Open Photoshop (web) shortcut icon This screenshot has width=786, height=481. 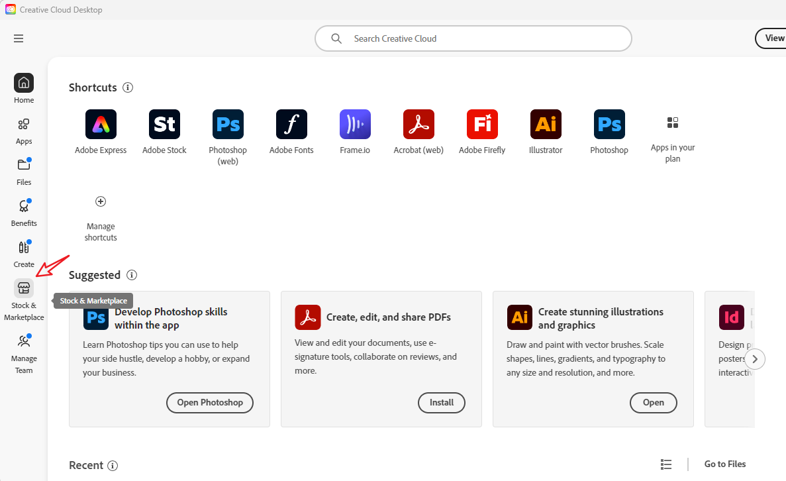coord(228,125)
